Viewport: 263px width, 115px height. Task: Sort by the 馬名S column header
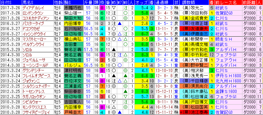coord(38,3)
